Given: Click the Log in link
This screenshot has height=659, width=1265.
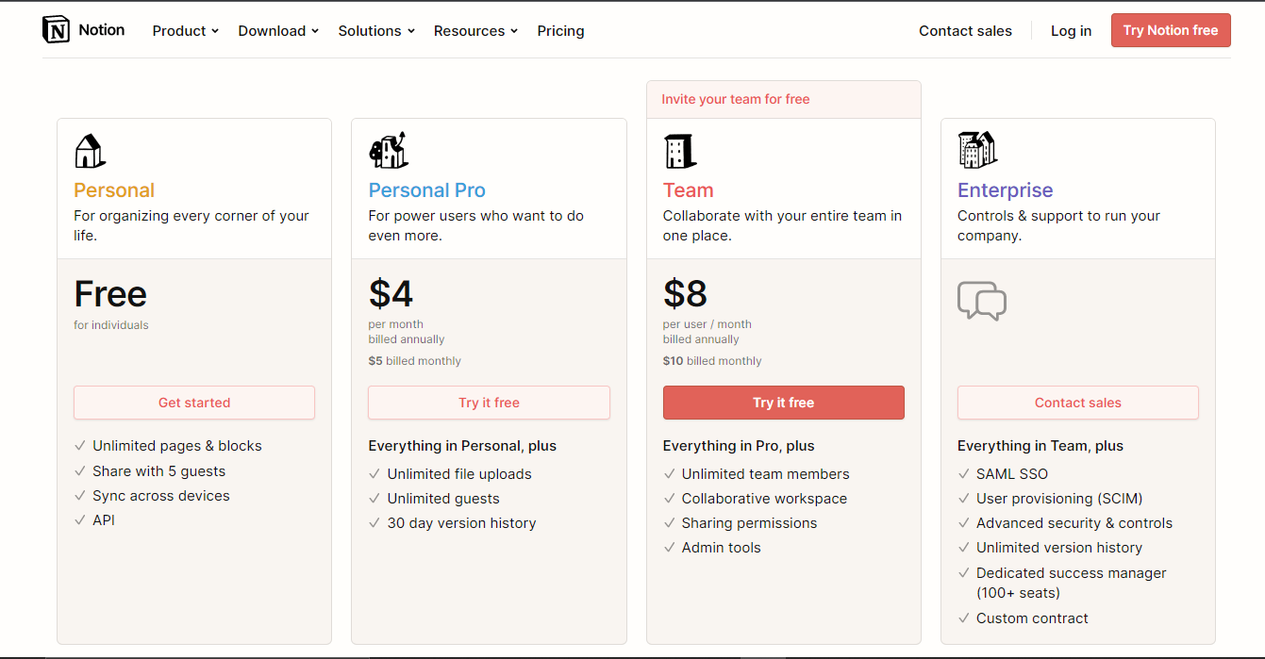Looking at the screenshot, I should (1071, 31).
